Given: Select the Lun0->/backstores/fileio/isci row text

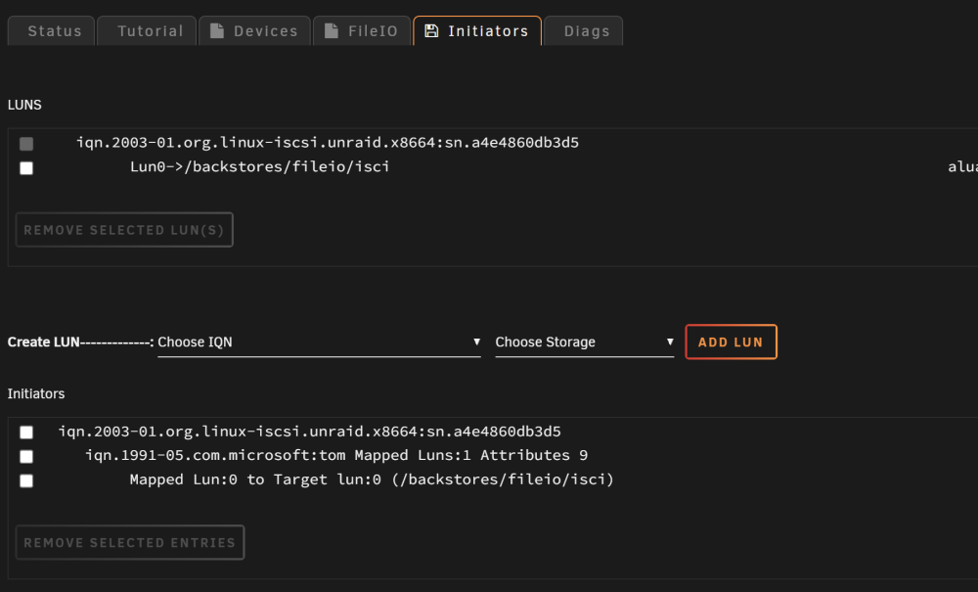Looking at the screenshot, I should [x=259, y=166].
